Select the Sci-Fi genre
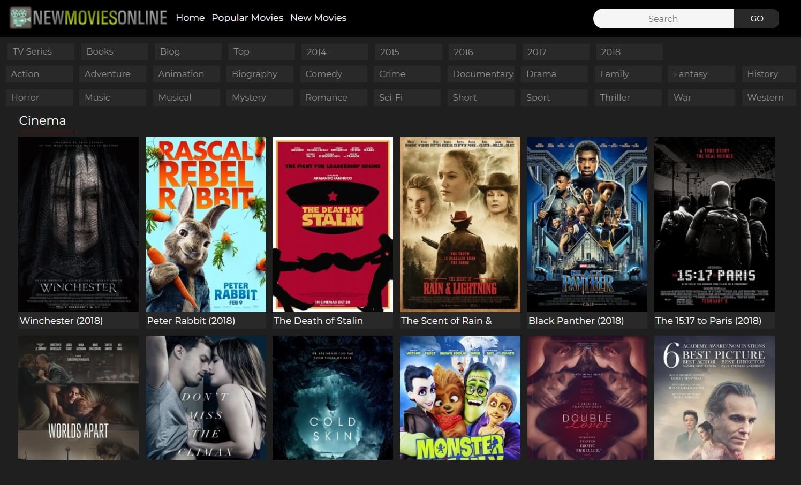Viewport: 801px width, 485px height. tap(407, 97)
